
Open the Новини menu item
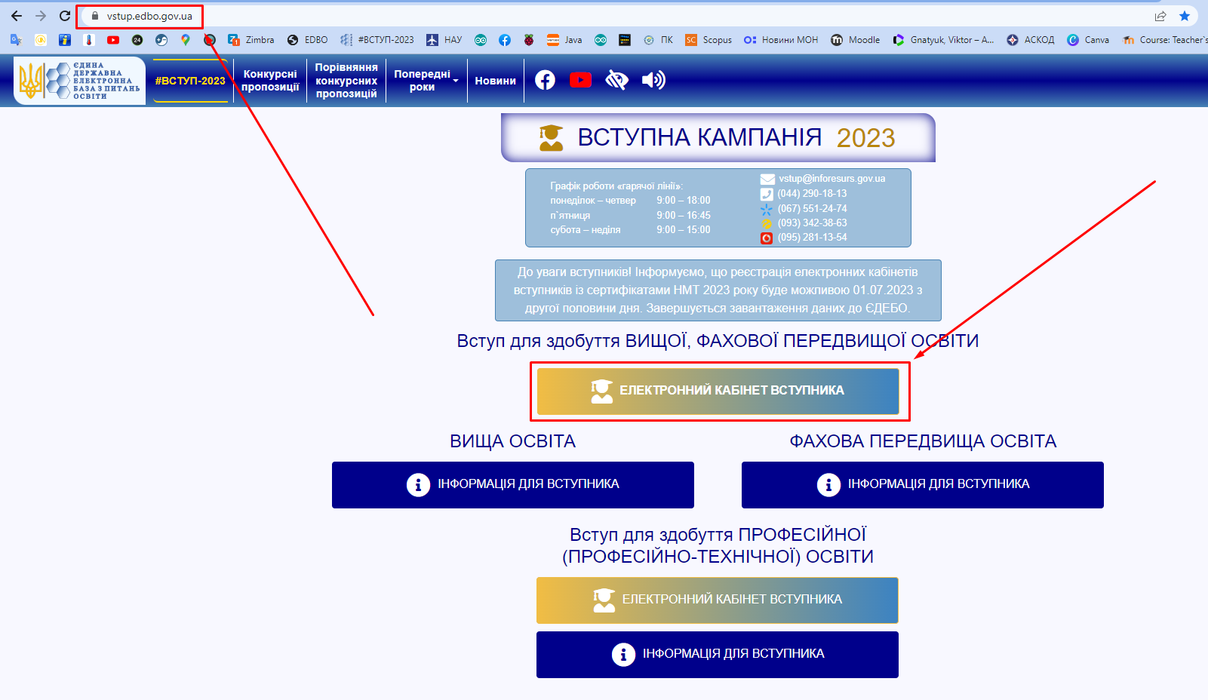click(495, 81)
